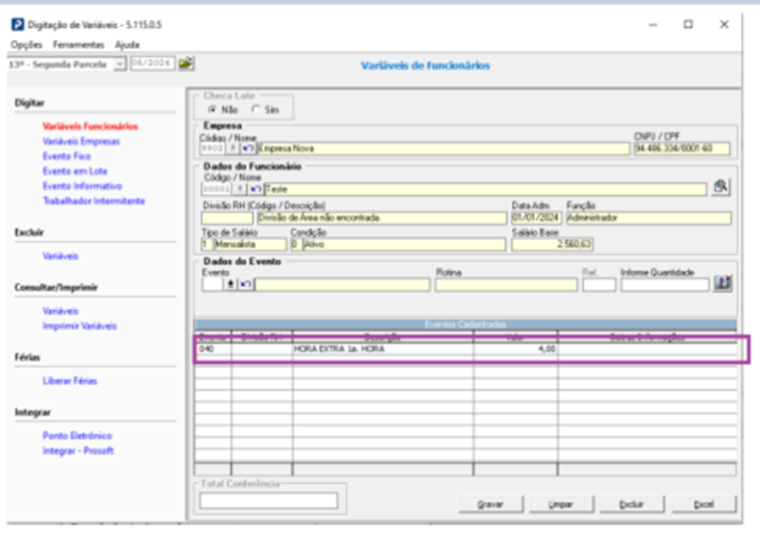Click Variáveis under the Excluir section

point(60,256)
